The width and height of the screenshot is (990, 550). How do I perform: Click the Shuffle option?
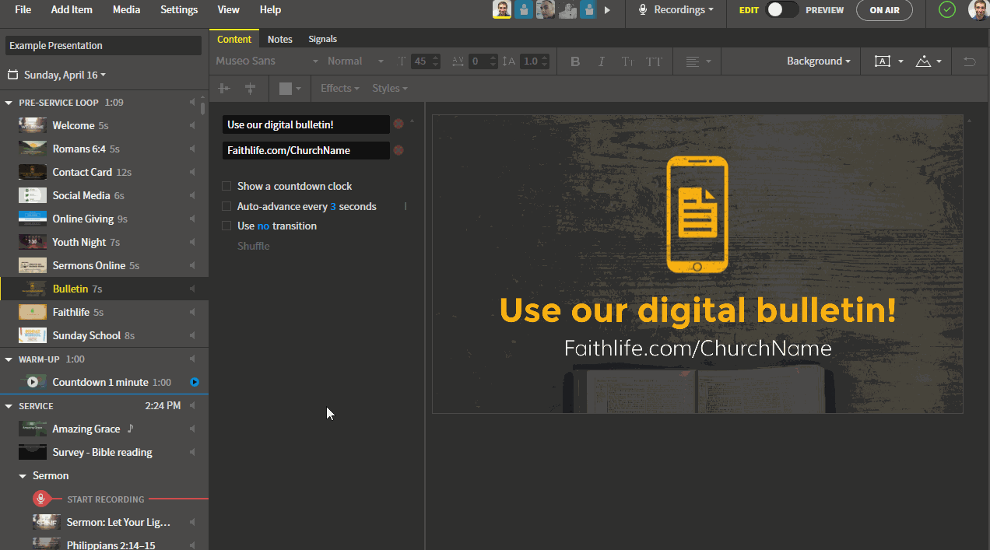(254, 246)
